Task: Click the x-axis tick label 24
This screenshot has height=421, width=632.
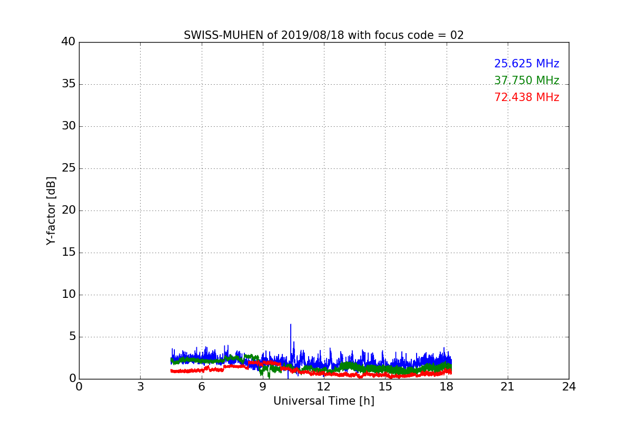Action: pyautogui.click(x=569, y=387)
